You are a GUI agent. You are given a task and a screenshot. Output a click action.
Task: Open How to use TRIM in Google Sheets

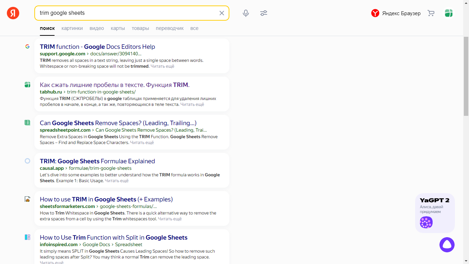(106, 199)
